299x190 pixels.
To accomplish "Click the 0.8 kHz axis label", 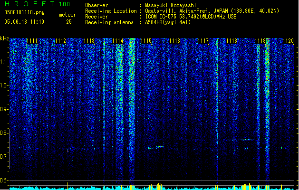I will click(x=4, y=133).
